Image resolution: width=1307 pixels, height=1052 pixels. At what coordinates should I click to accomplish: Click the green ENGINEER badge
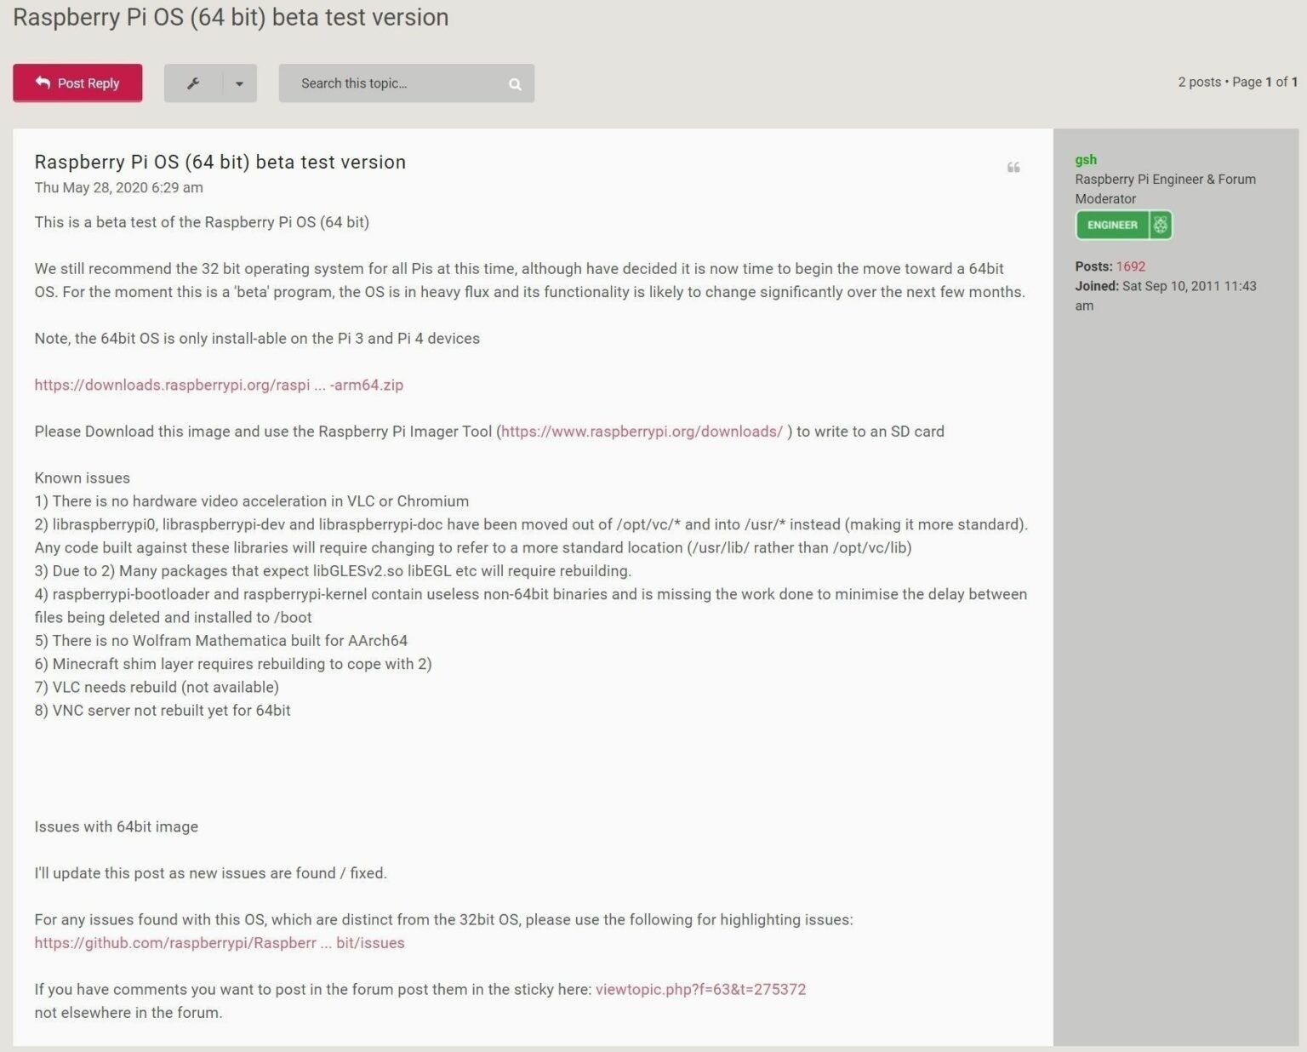point(1112,225)
